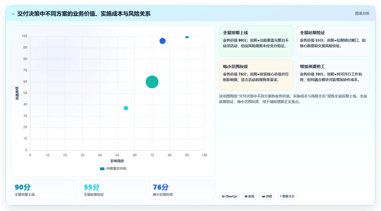This screenshot has width=381, height=211.
Task: Select the 55分 全量延期验证 stat card
Action: pos(113,190)
